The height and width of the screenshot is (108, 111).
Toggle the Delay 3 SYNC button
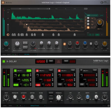73,70
